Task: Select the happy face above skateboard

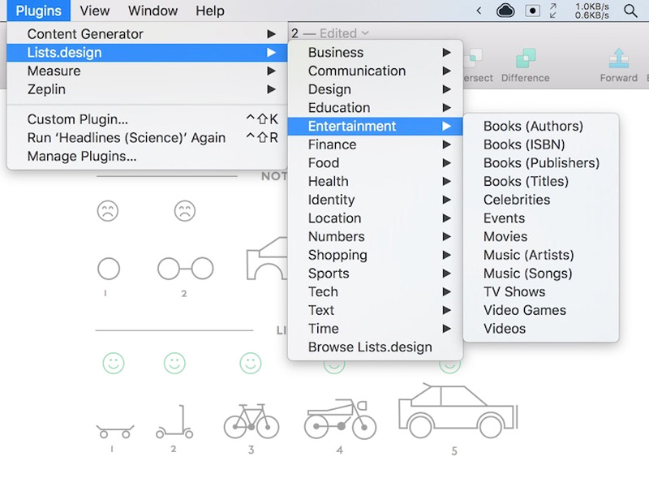Action: click(x=114, y=363)
